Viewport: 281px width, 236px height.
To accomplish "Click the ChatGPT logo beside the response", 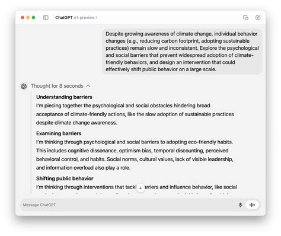I will pos(24,86).
